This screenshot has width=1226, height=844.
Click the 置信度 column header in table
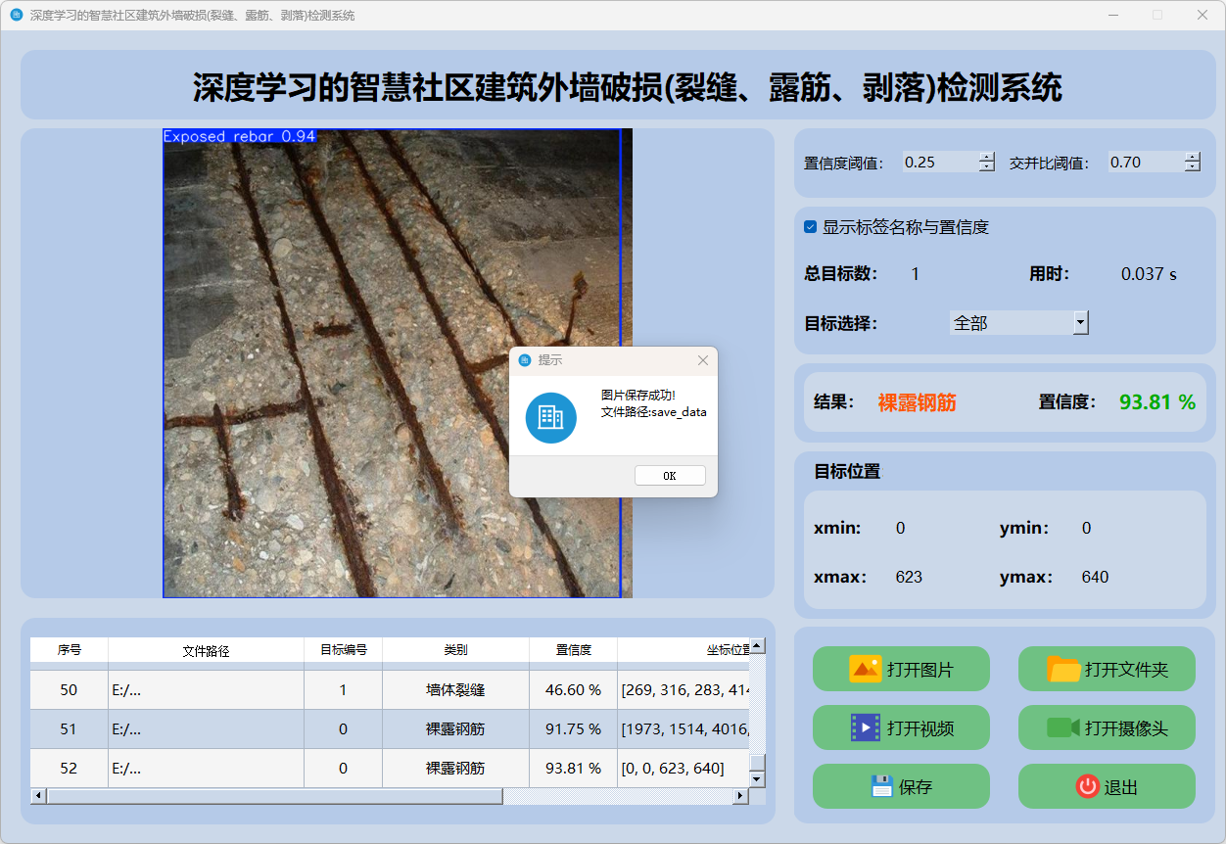(x=573, y=650)
